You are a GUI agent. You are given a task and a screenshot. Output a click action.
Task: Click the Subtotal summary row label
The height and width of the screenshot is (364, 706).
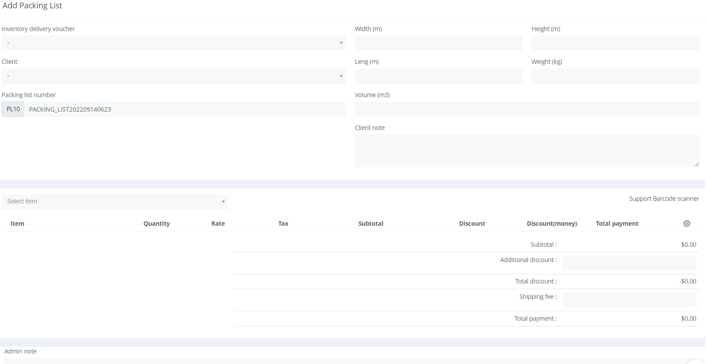tap(544, 245)
